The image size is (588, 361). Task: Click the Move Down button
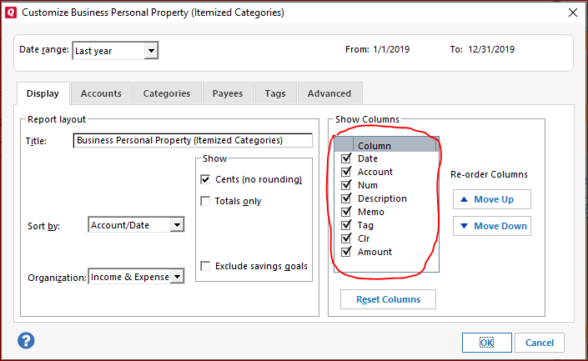point(491,226)
